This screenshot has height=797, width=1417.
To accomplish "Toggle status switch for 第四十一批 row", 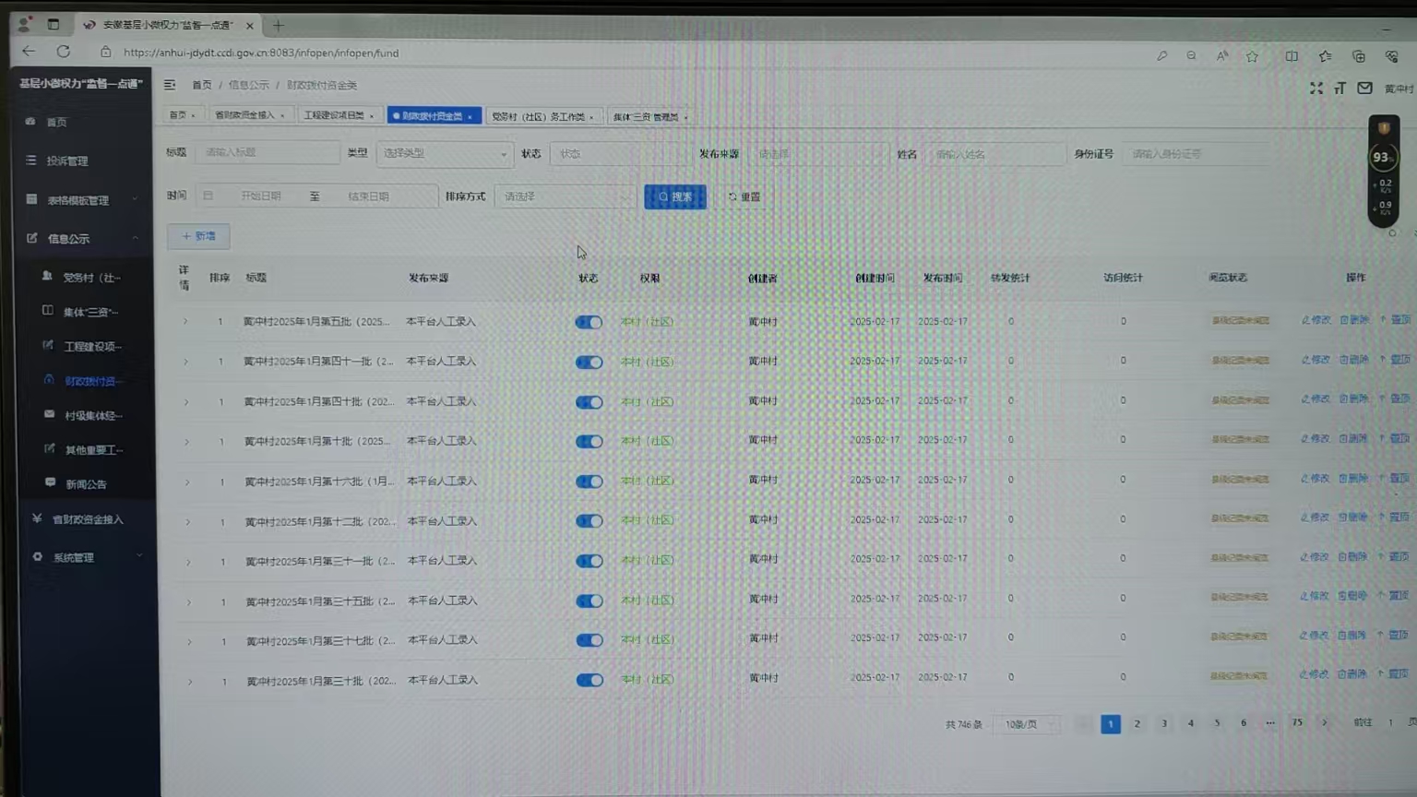I will point(589,362).
